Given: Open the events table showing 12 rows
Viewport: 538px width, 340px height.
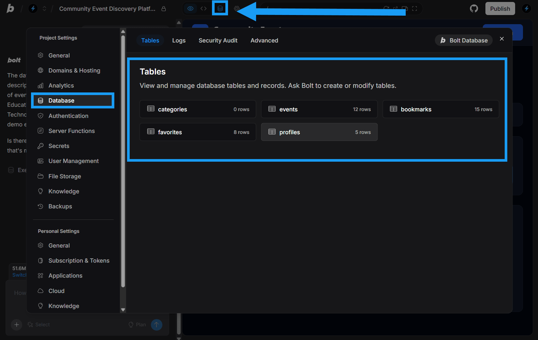Looking at the screenshot, I should click(319, 109).
